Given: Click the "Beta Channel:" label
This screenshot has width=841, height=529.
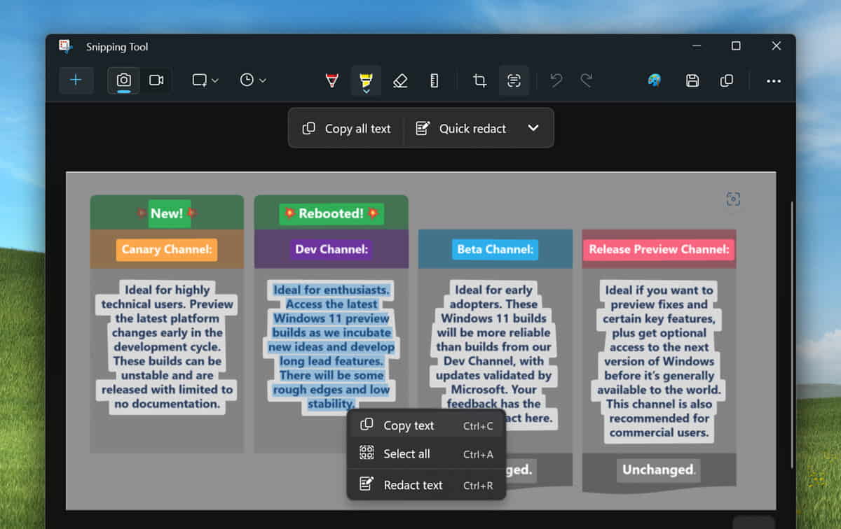Looking at the screenshot, I should [x=495, y=249].
